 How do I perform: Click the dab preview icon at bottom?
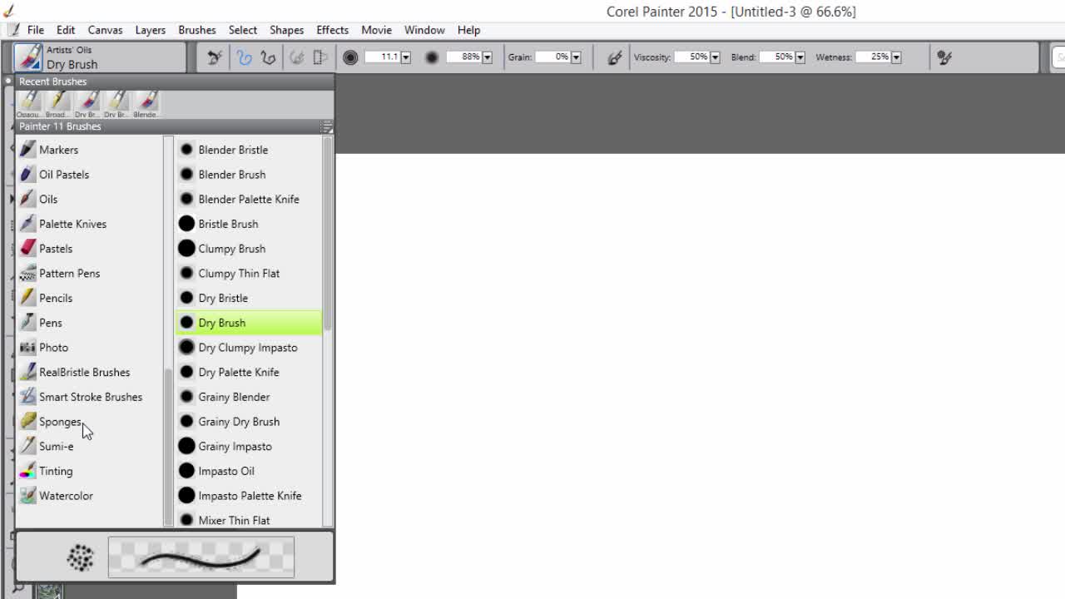click(x=81, y=557)
